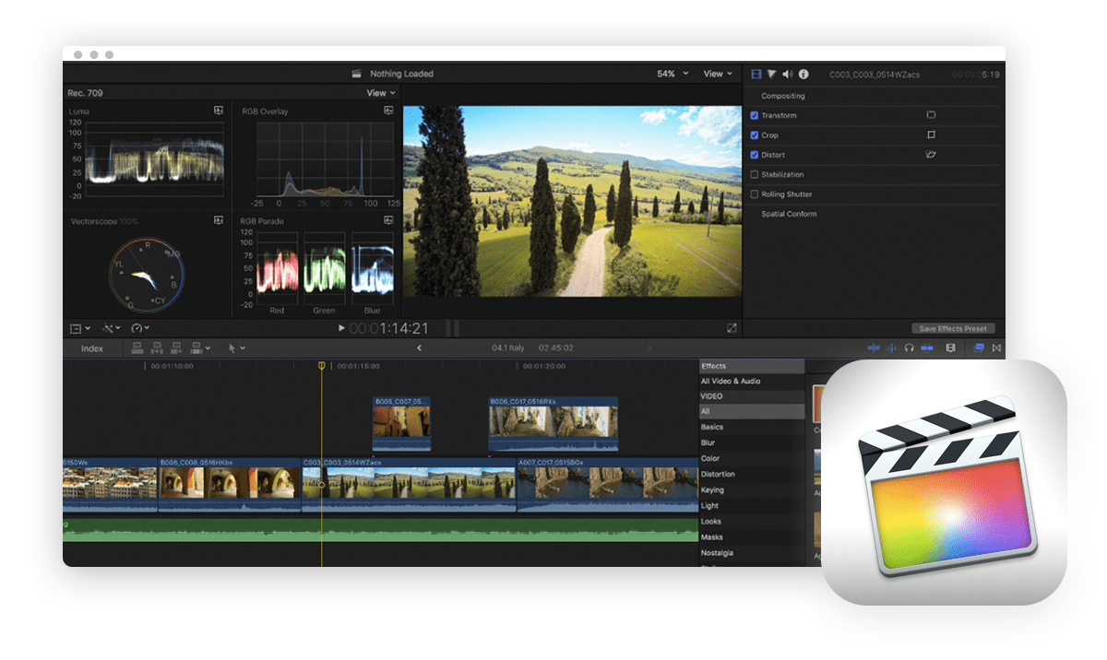
Task: Click the overwrite clip edit icon
Action: pos(196,348)
